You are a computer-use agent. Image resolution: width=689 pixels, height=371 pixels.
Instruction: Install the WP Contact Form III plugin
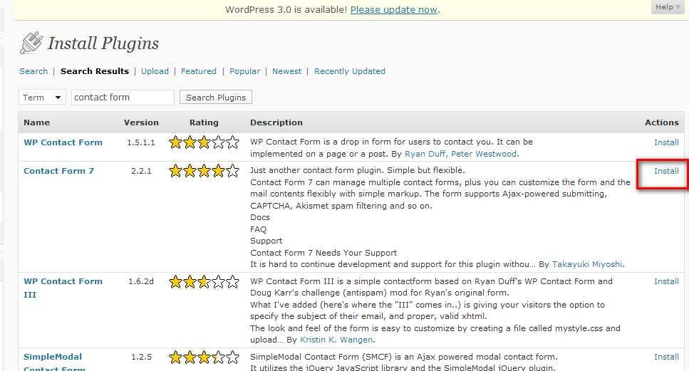coord(666,281)
